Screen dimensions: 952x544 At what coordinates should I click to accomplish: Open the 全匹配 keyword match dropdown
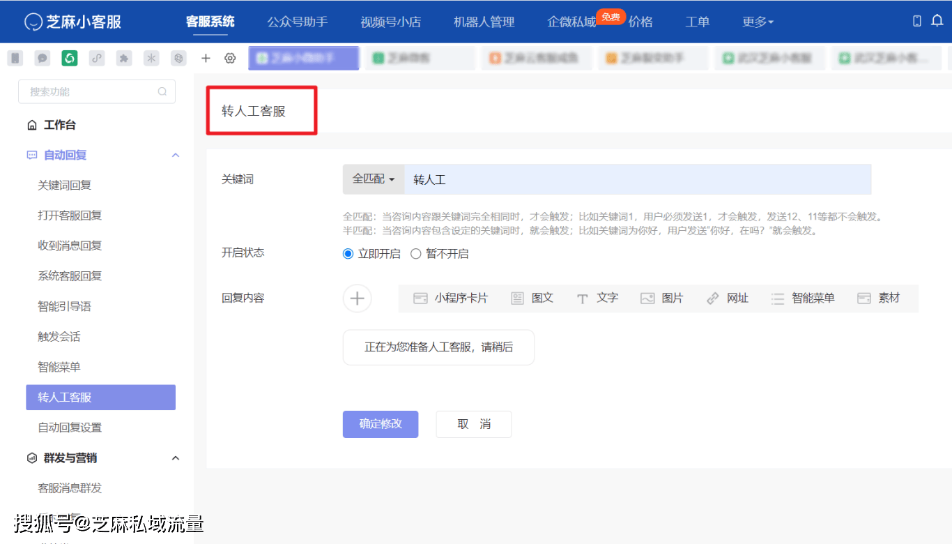click(x=373, y=179)
